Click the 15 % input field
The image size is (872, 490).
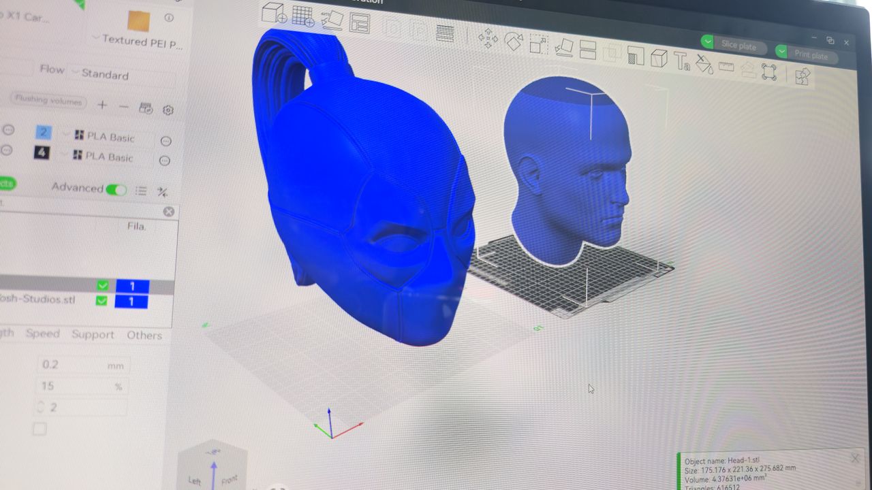(x=82, y=386)
